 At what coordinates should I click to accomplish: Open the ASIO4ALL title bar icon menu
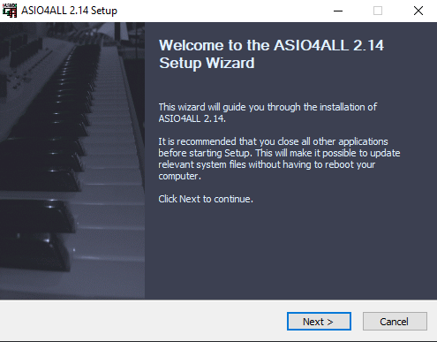coord(10,11)
